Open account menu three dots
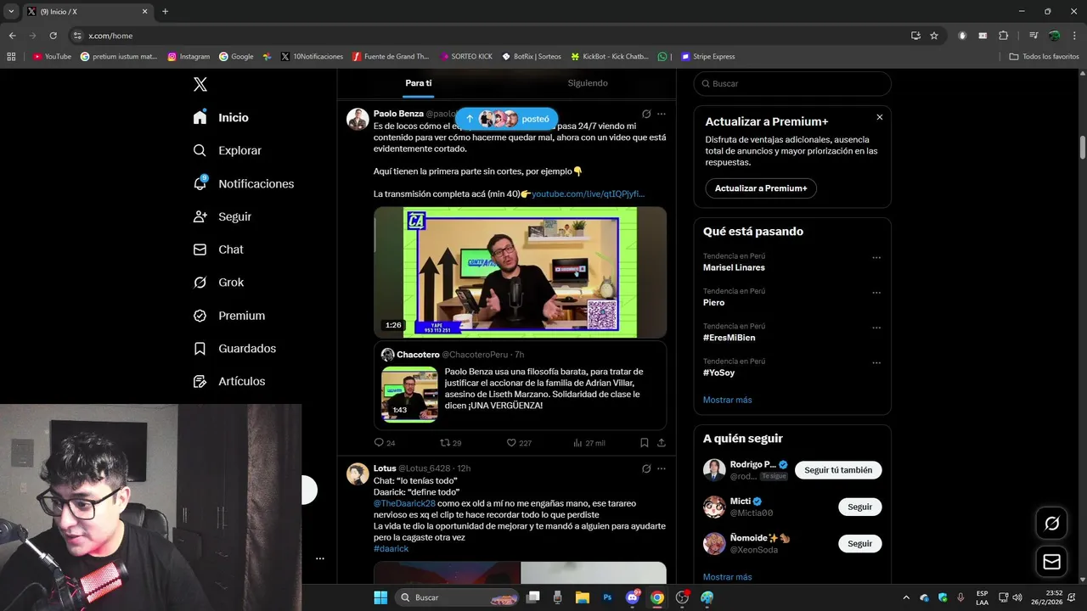Screen dimensions: 1087x611 point(320,558)
